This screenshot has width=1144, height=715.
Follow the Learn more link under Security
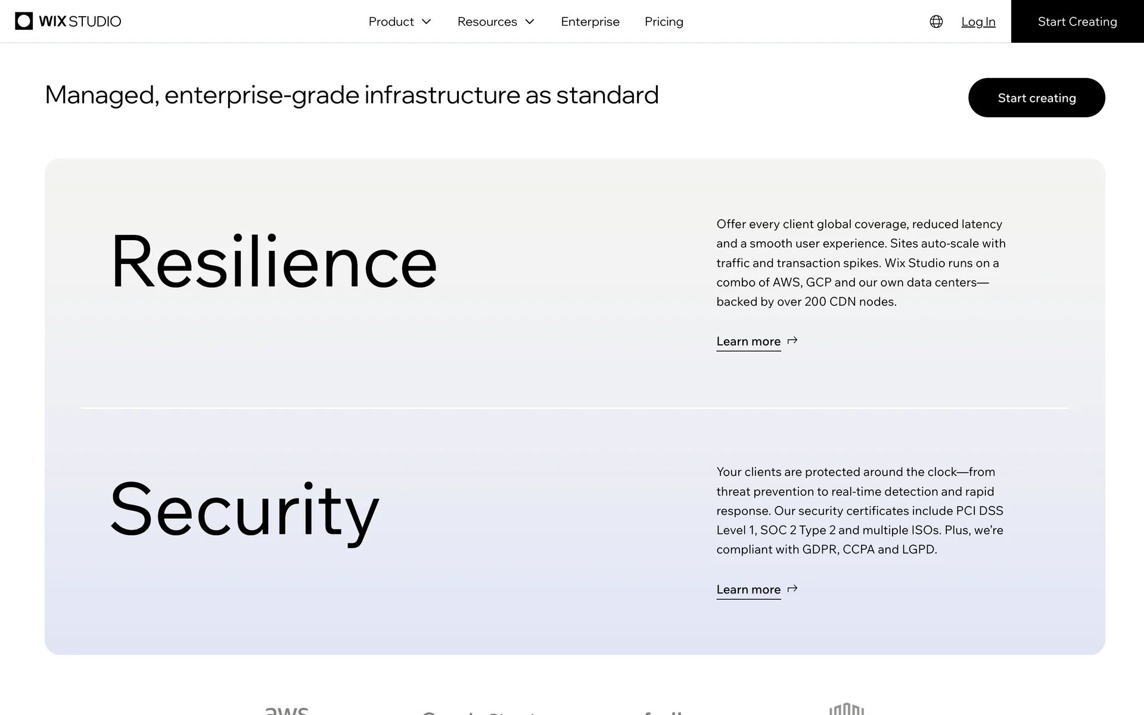click(748, 589)
